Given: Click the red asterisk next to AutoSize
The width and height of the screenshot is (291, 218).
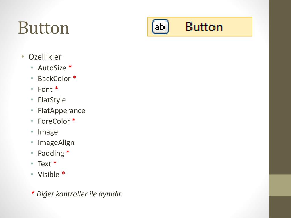Looking at the screenshot, I should coord(70,66).
